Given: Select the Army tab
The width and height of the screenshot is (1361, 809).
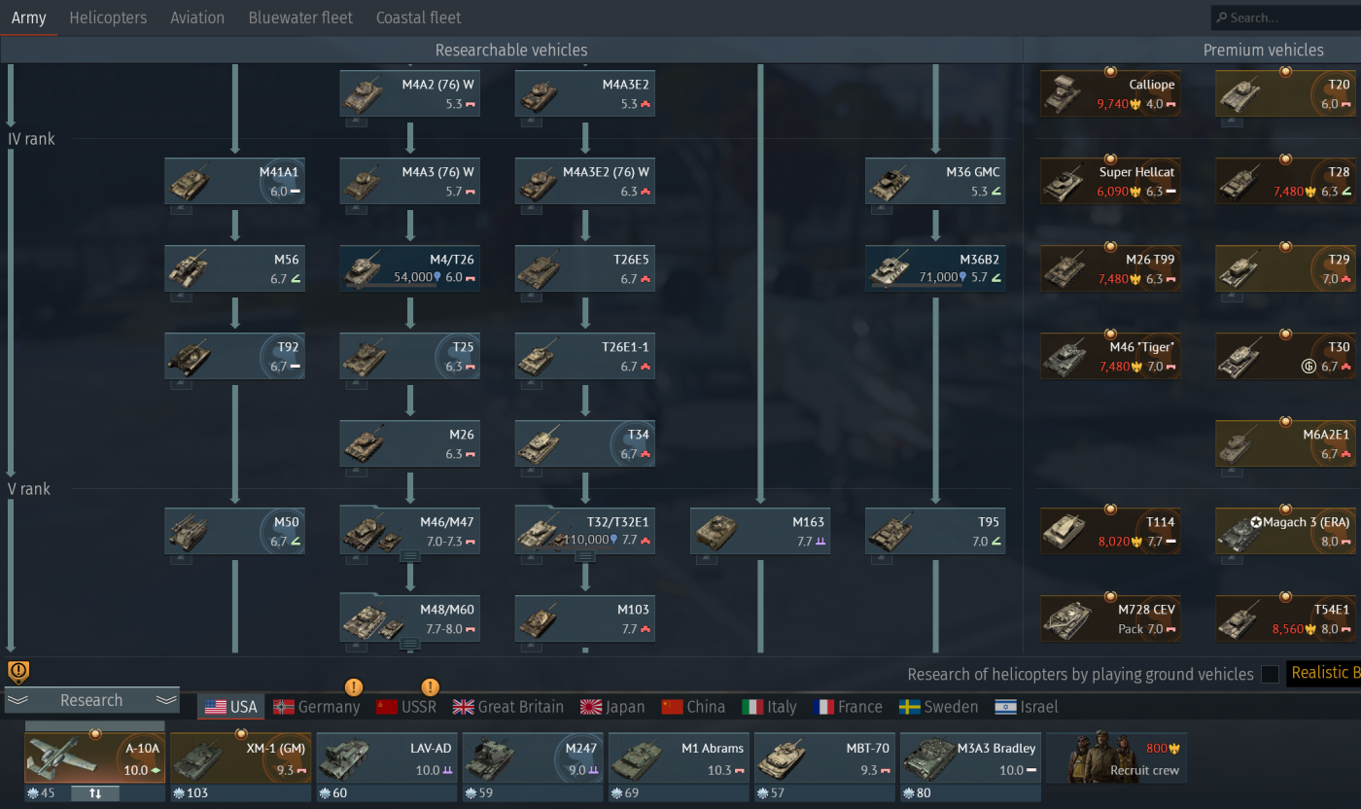Looking at the screenshot, I should pos(28,18).
